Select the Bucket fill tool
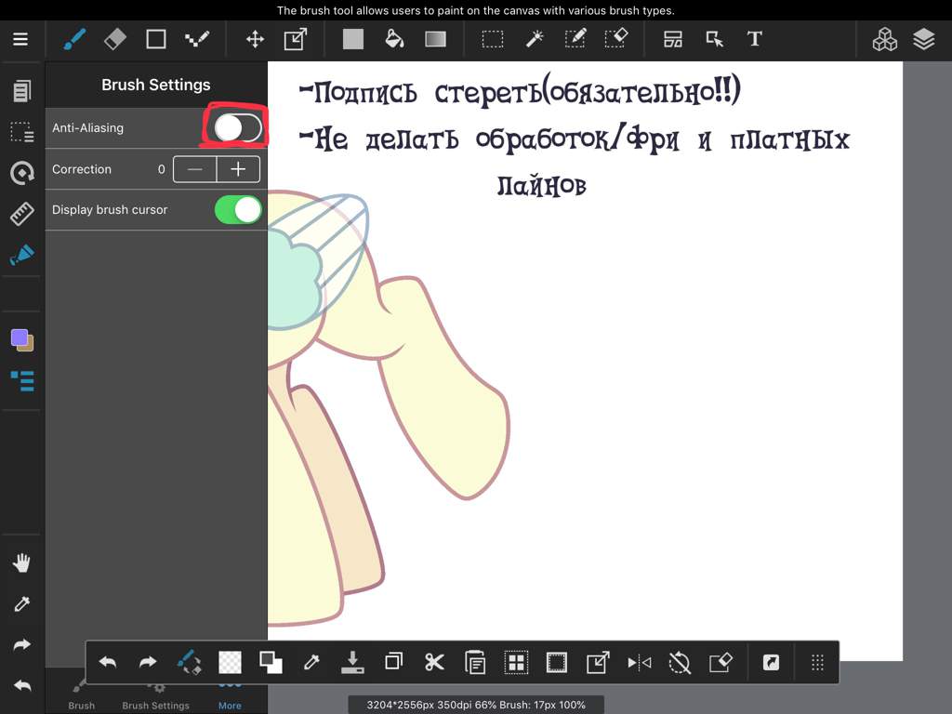The width and height of the screenshot is (952, 714). (x=394, y=39)
